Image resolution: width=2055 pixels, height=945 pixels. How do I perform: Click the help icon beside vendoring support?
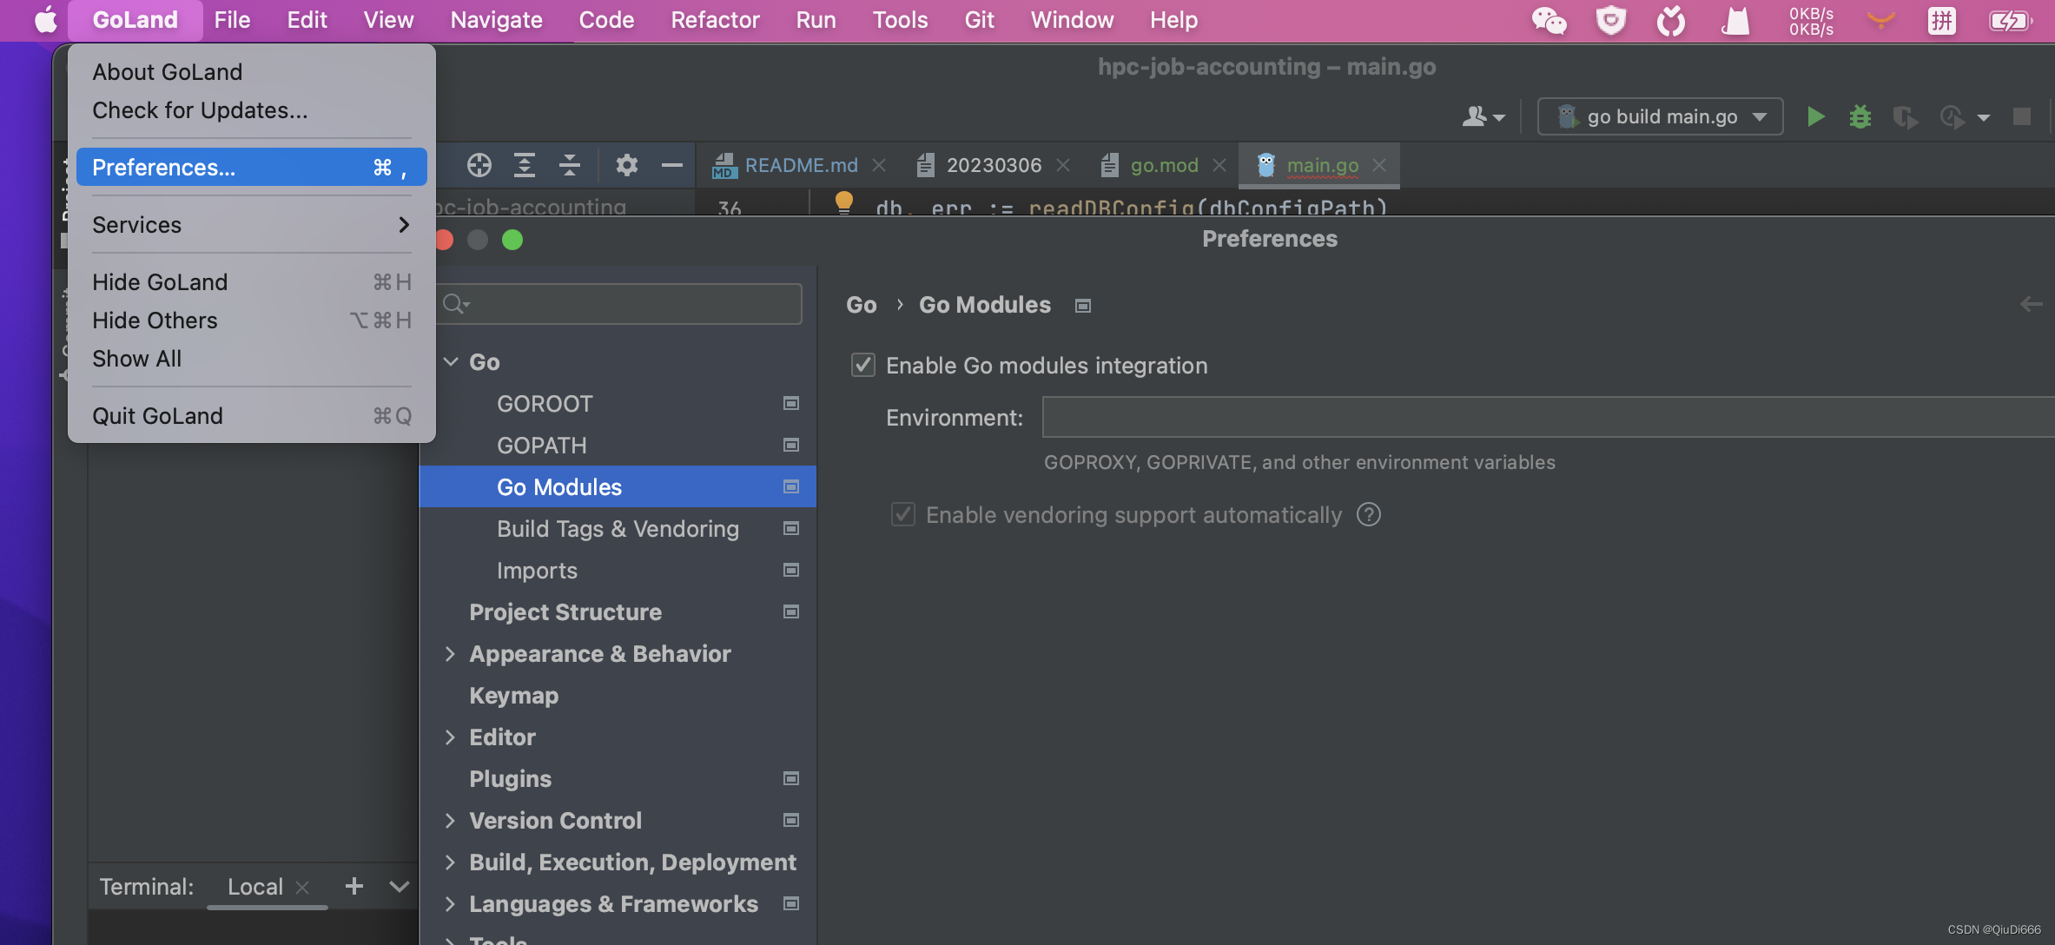click(1369, 515)
